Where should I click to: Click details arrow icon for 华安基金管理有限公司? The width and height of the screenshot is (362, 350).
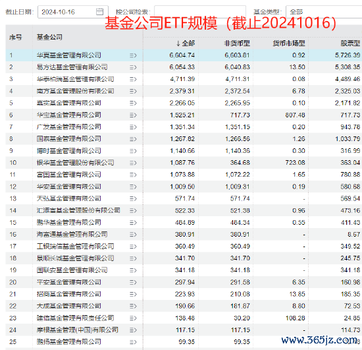coord(133,187)
